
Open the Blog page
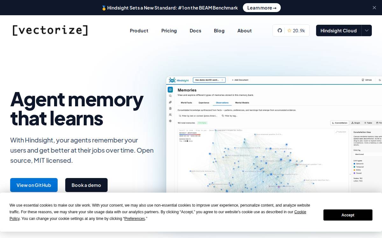(x=219, y=30)
